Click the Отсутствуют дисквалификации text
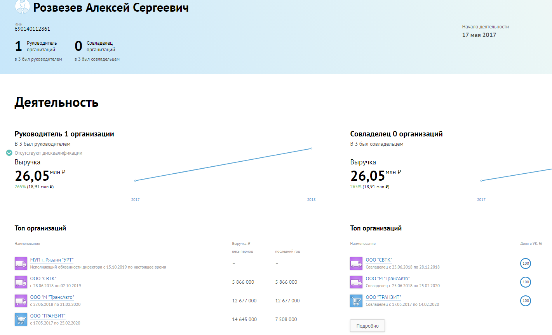This screenshot has height=335, width=552. pyautogui.click(x=49, y=153)
